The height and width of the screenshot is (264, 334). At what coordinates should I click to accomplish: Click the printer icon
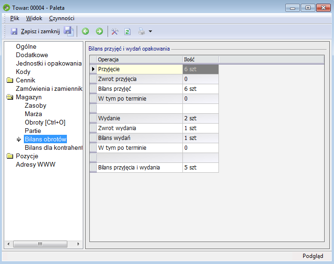point(141,31)
